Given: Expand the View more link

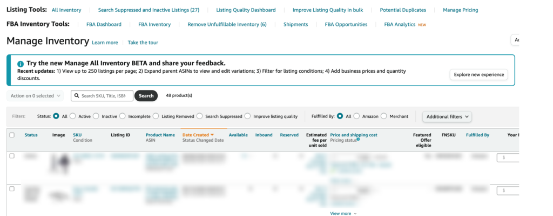Looking at the screenshot, I should pos(343,213).
